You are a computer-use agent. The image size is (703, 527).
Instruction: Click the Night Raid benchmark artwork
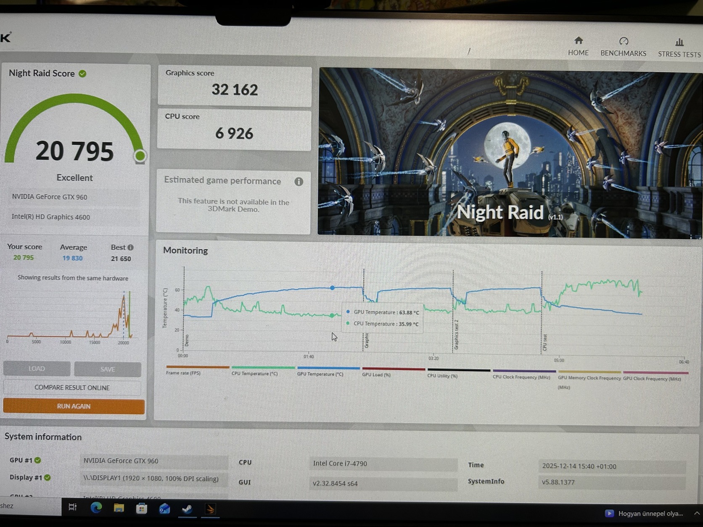(510, 154)
